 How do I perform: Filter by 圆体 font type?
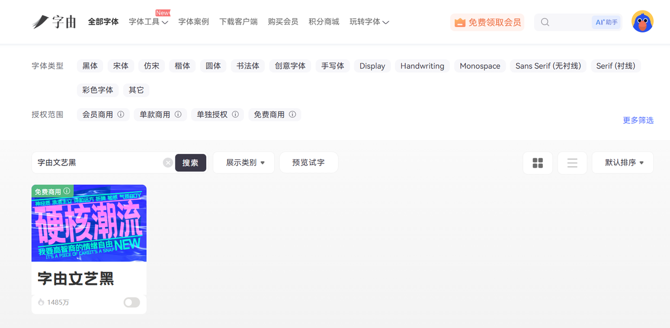click(213, 65)
